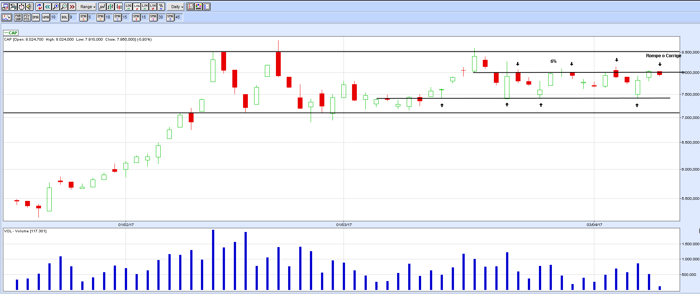Click the '6%' chart annotation
This screenshot has width=700, height=294.
click(x=553, y=61)
